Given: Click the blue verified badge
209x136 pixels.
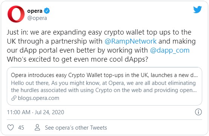Looking at the screenshot, I should (47, 11).
